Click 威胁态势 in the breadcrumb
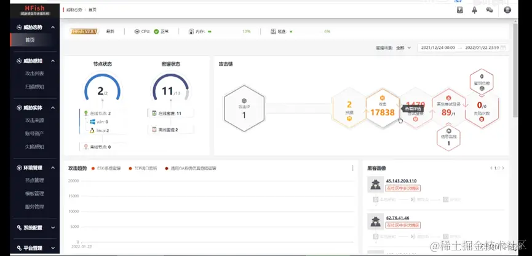Image resolution: width=532 pixels, height=256 pixels. coord(74,10)
